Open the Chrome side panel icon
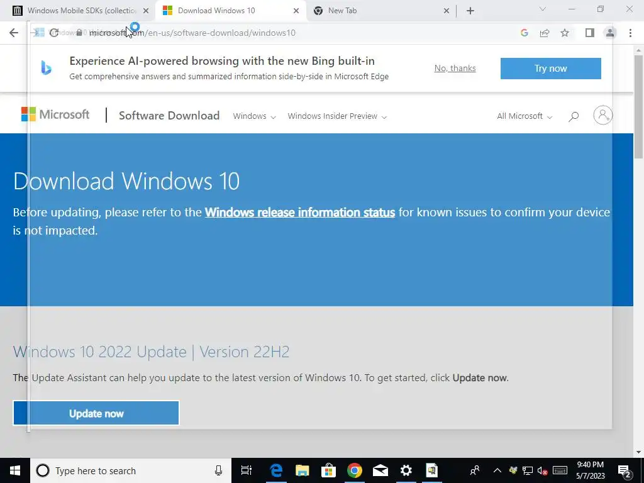The height and width of the screenshot is (483, 644). 590,33
